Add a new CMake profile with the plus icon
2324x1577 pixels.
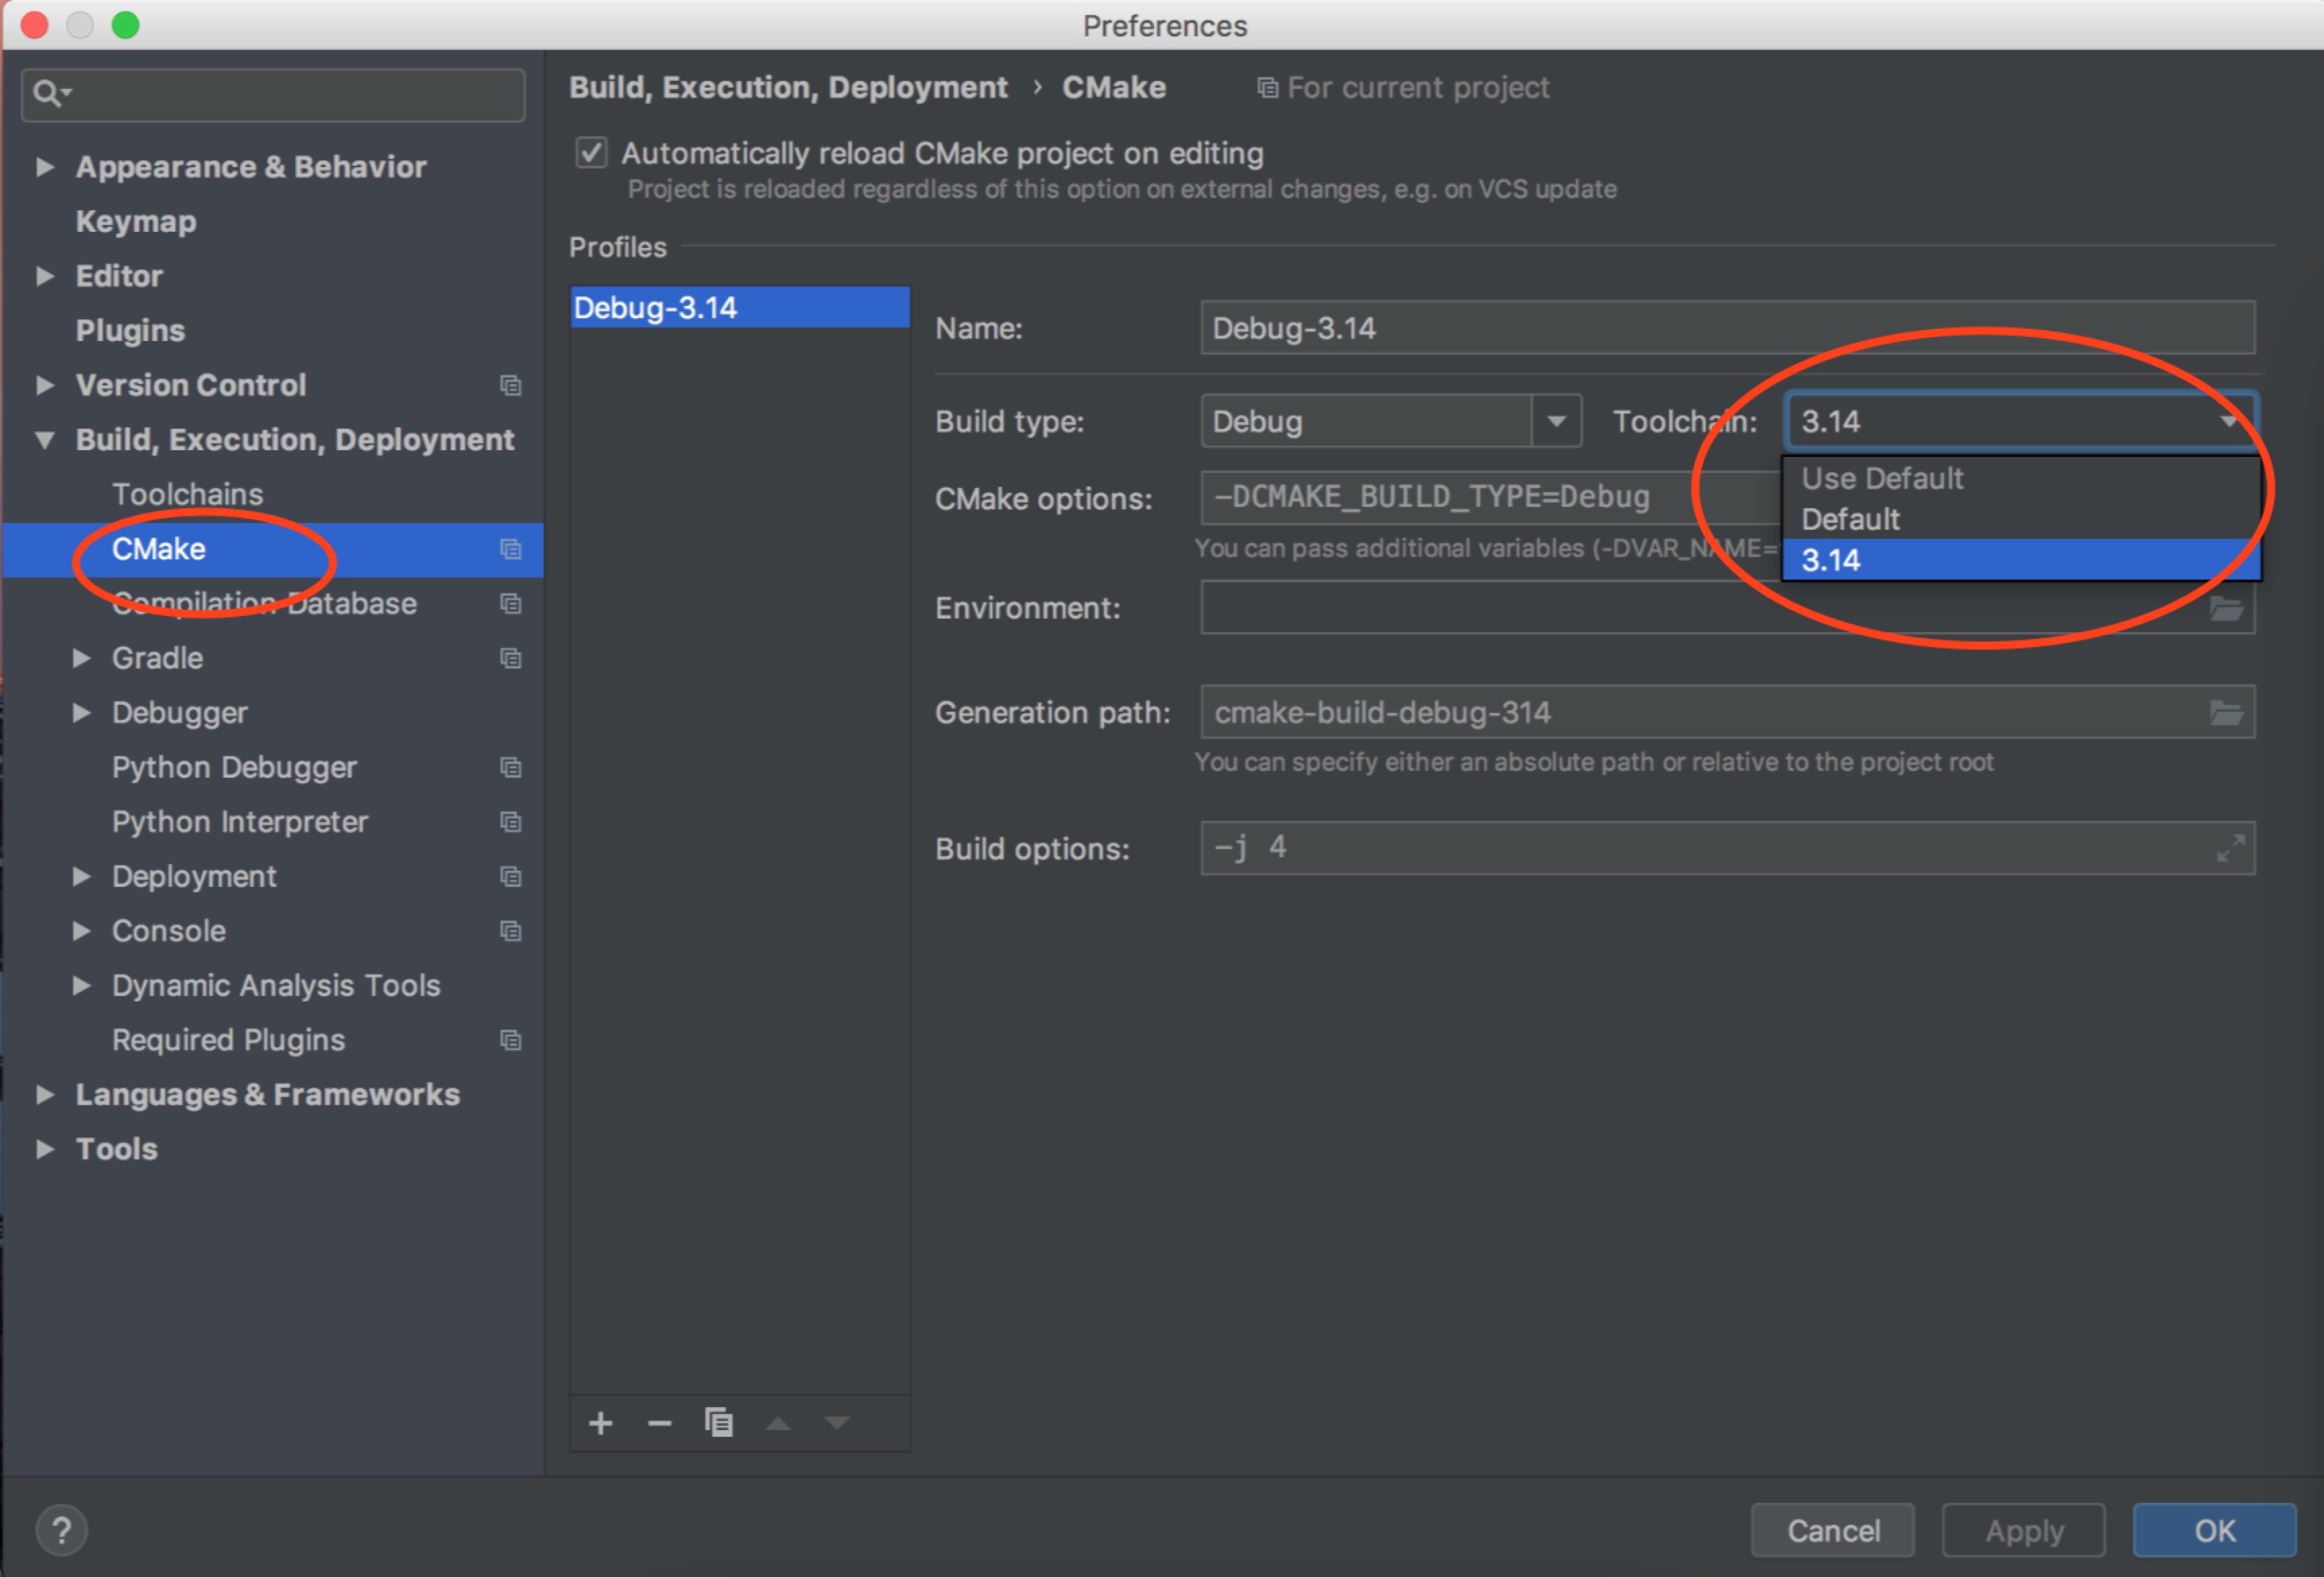coord(600,1423)
